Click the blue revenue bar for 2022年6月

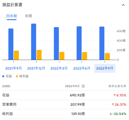[x=79, y=43]
